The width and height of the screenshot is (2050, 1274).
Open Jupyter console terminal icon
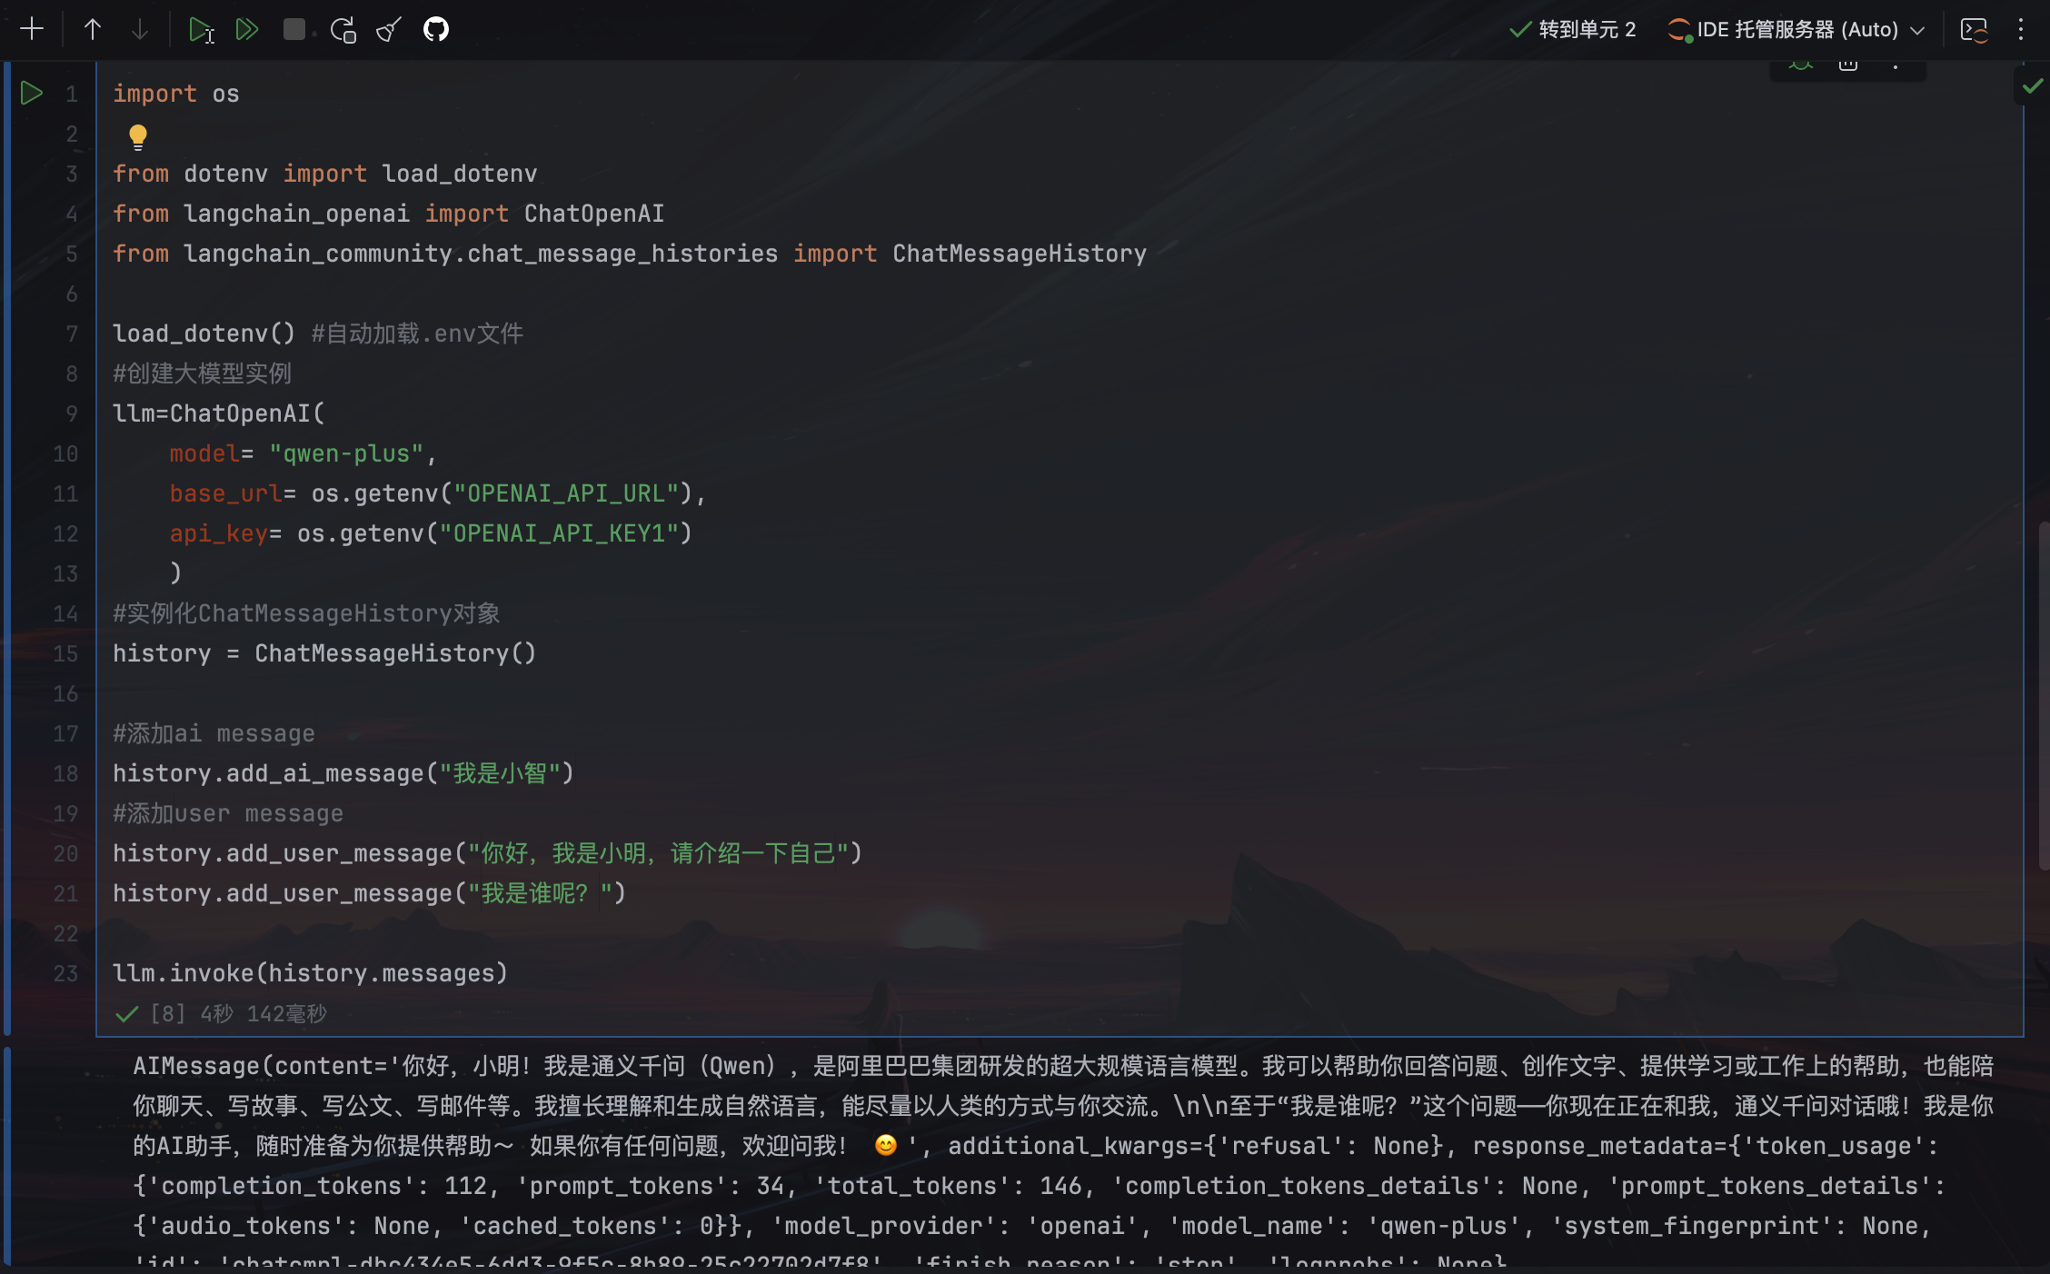[x=1974, y=29]
